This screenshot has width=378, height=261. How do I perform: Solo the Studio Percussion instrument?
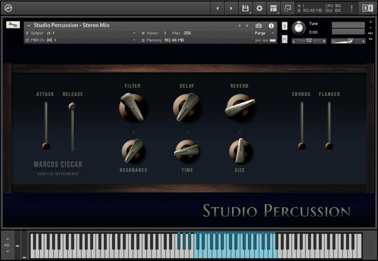tap(284, 26)
